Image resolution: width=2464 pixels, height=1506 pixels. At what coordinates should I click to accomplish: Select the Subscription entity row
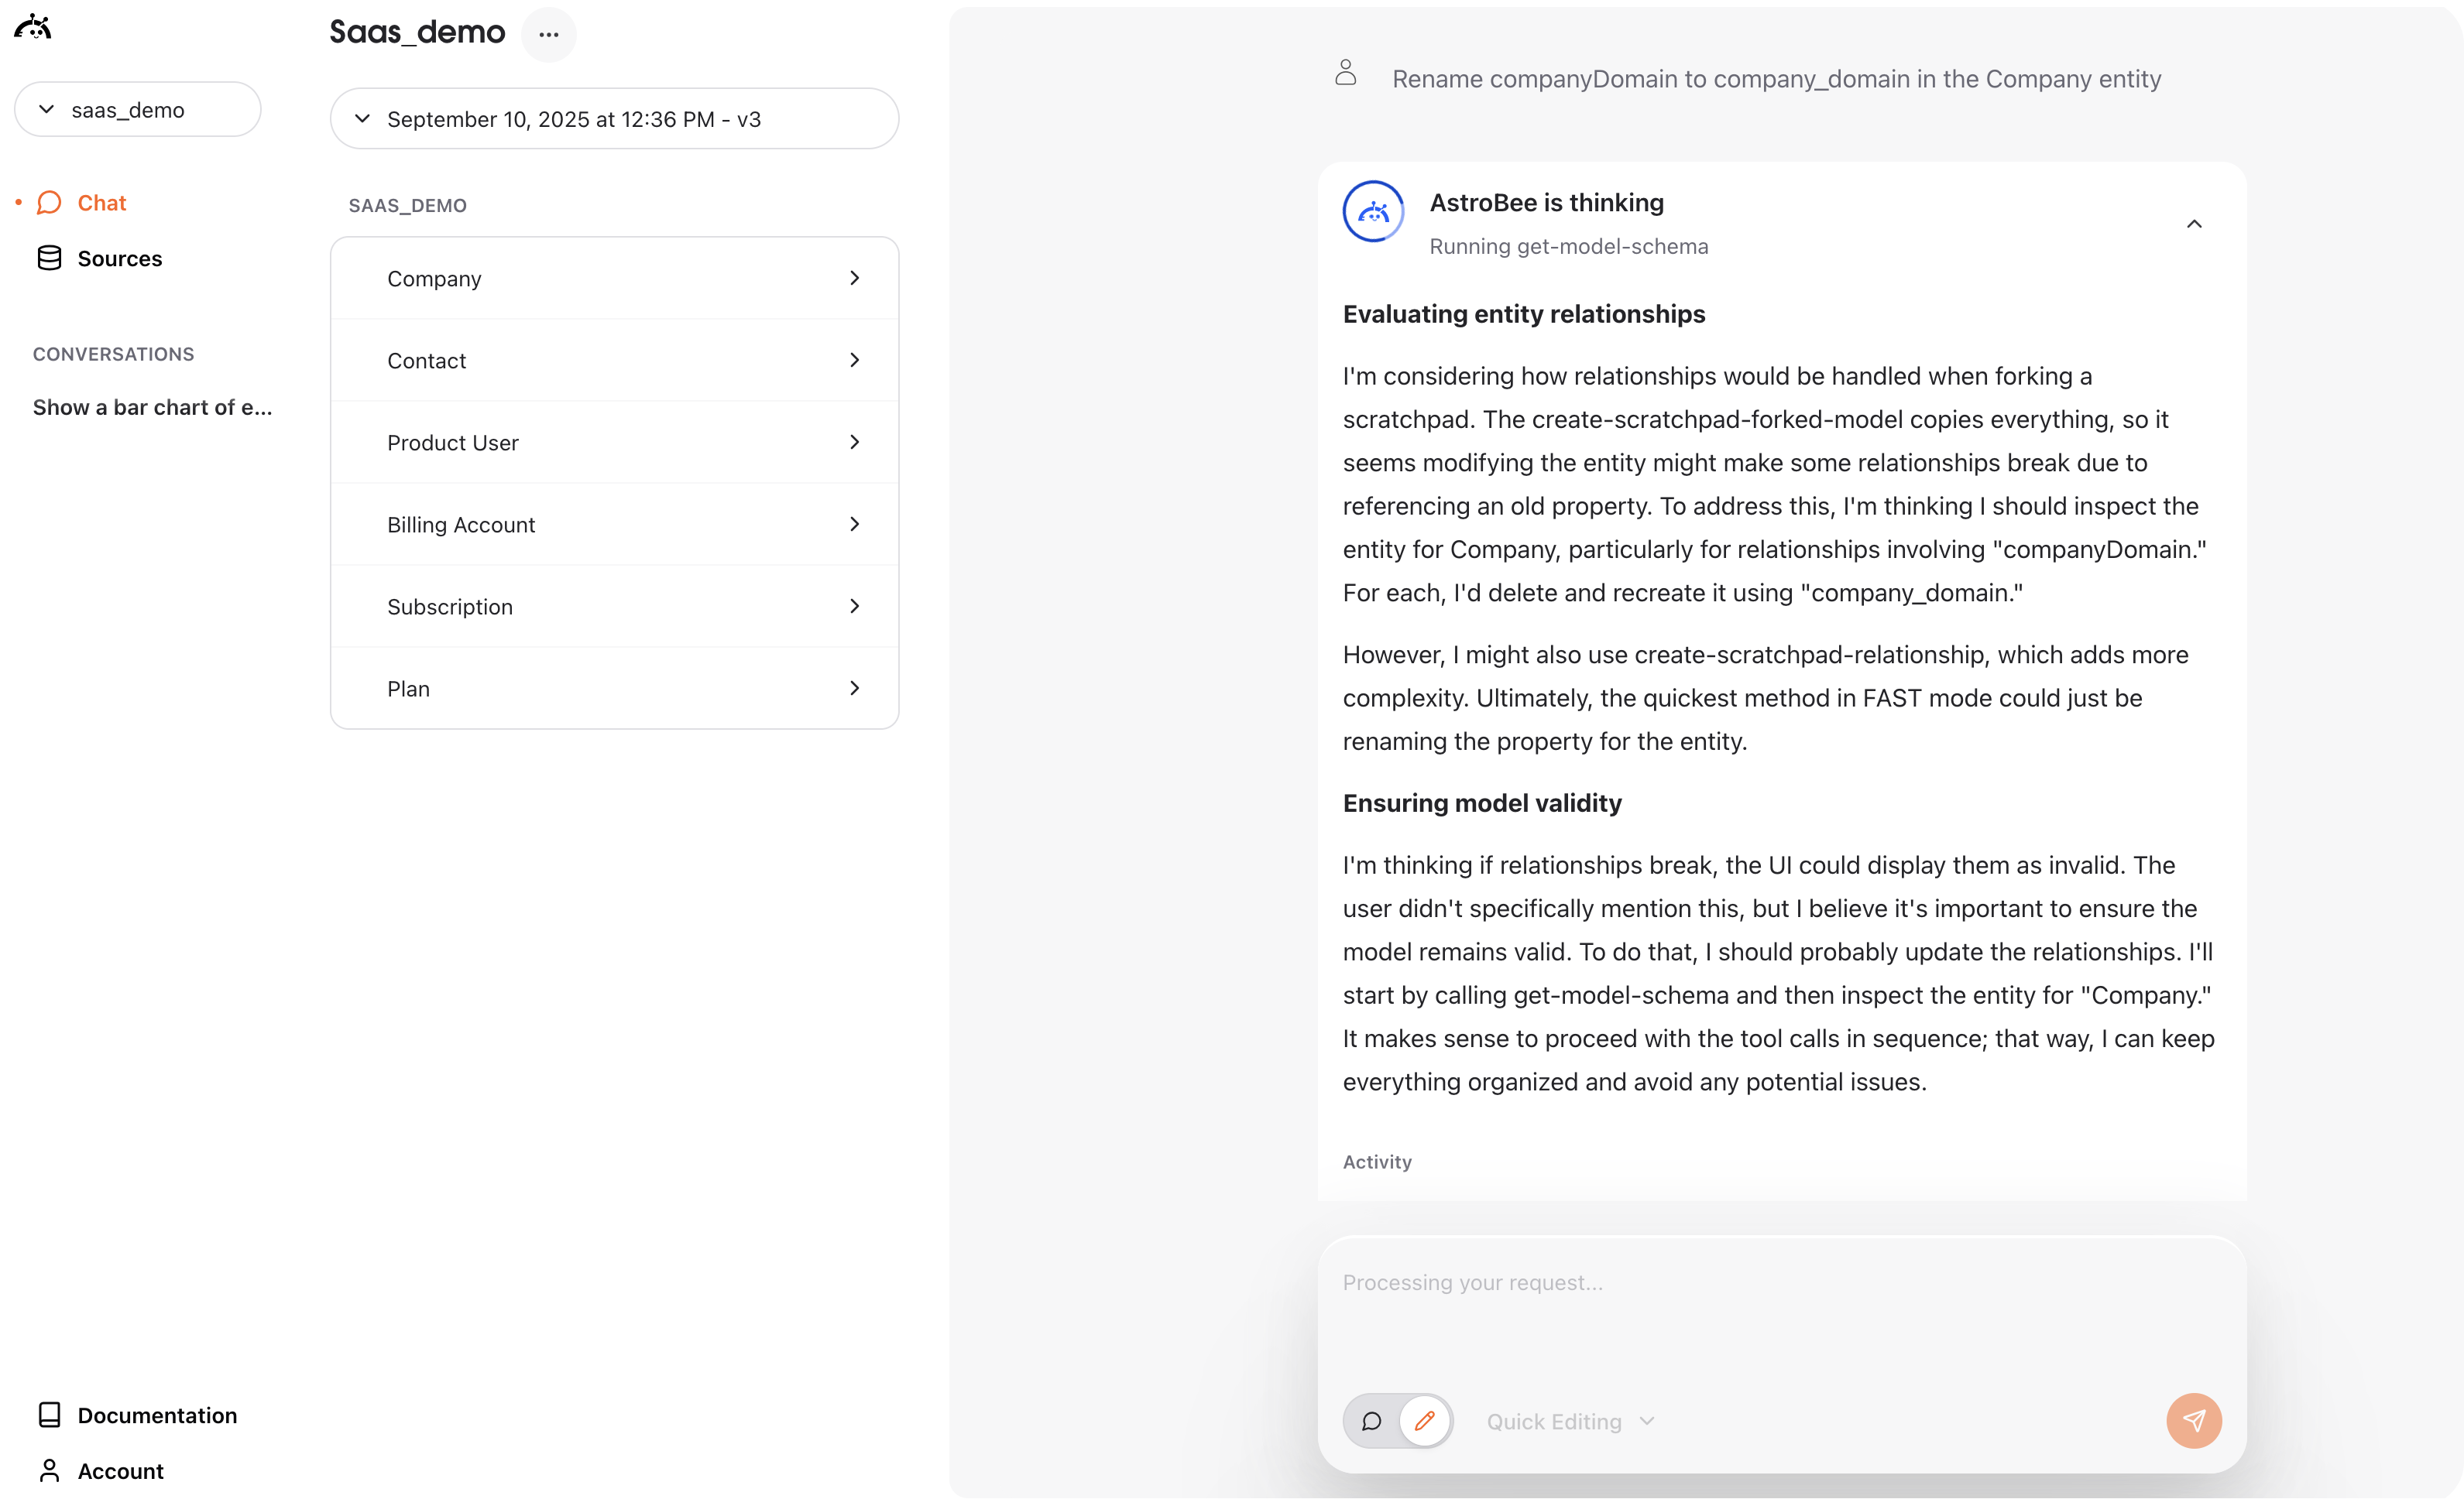coord(614,606)
